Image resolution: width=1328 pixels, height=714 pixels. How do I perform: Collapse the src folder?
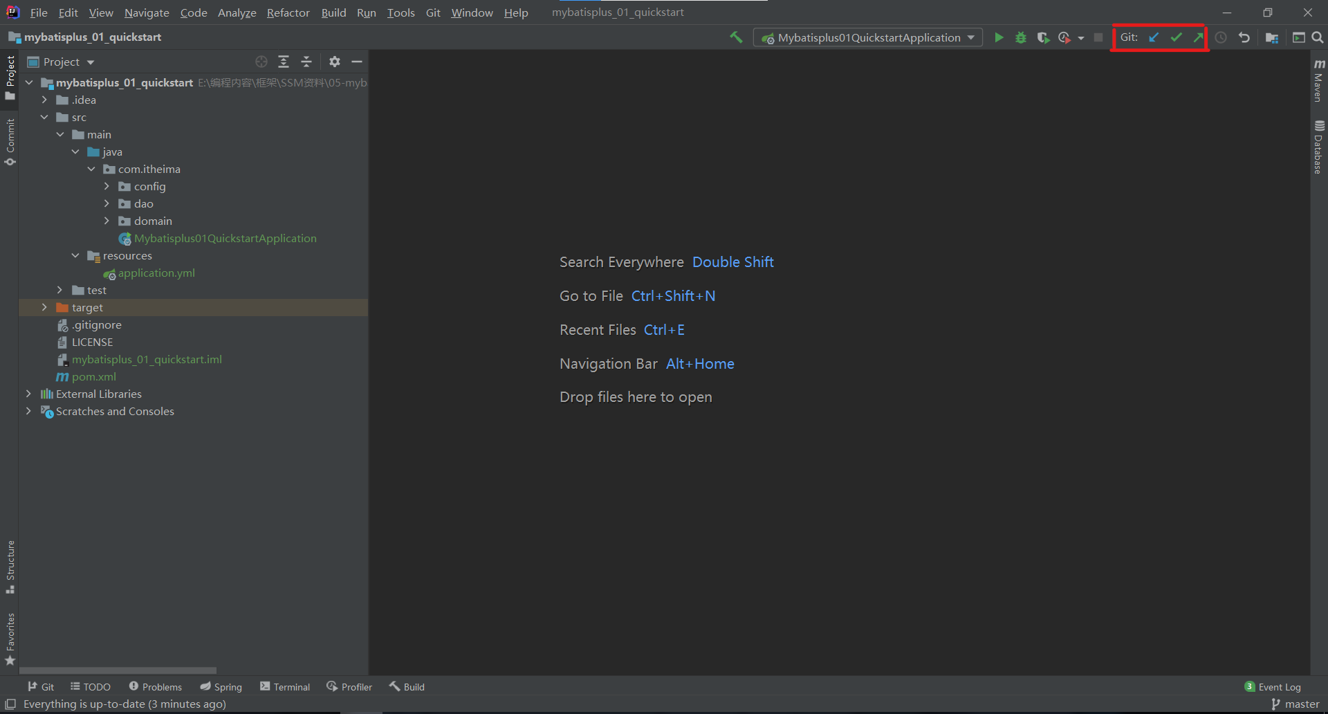click(x=44, y=117)
